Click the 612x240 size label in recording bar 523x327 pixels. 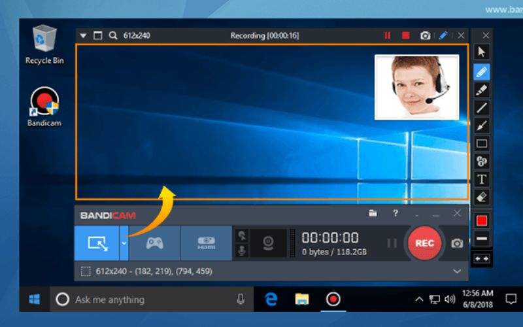pos(137,35)
